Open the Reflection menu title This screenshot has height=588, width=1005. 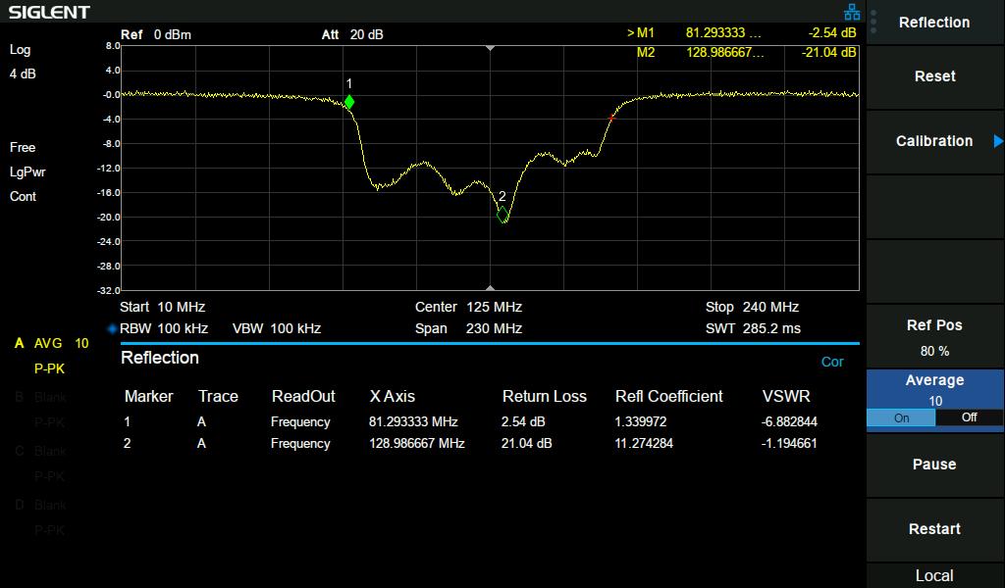pyautogui.click(x=934, y=23)
